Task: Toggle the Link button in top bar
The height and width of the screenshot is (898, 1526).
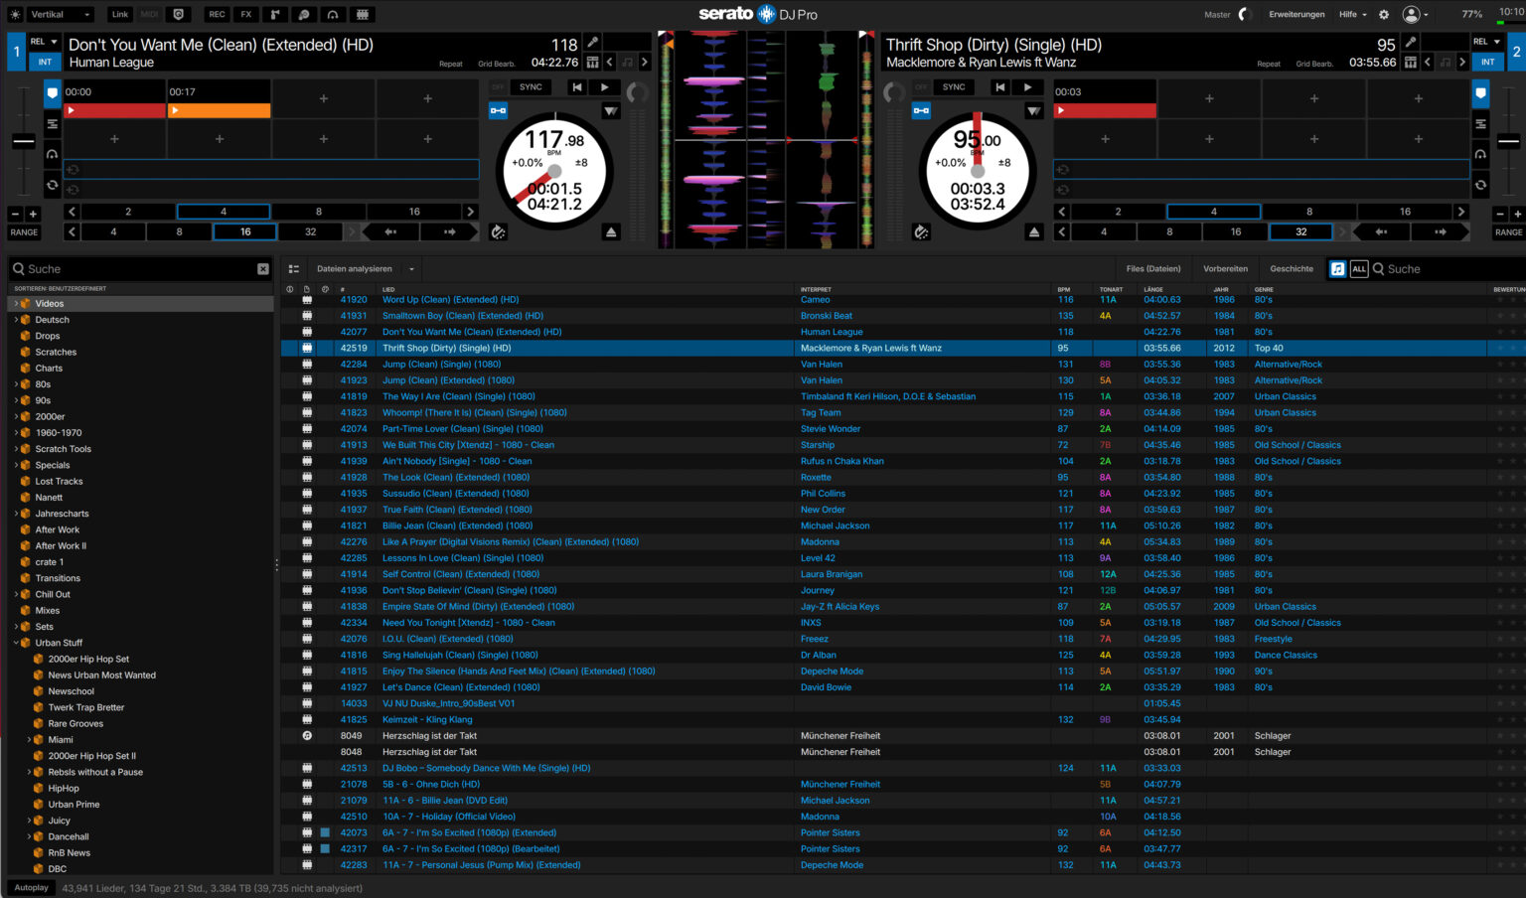Action: click(120, 15)
